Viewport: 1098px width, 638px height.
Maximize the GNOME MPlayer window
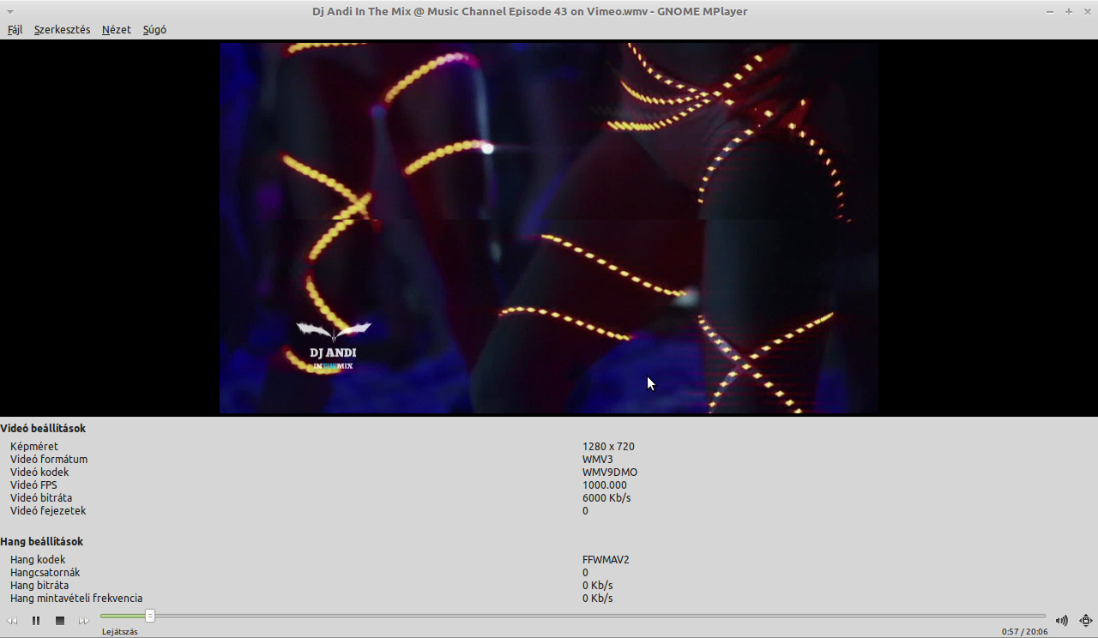1069,11
